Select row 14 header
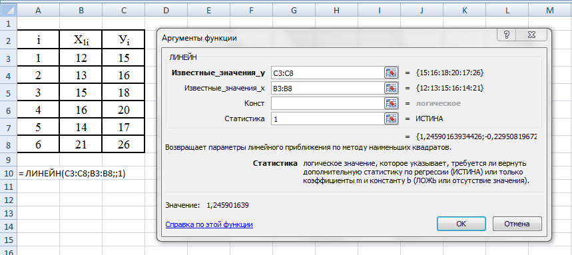 pos(8,227)
